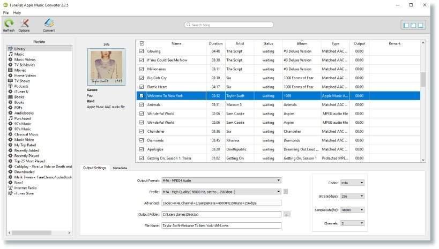The width and height of the screenshot is (439, 249).
Task: Click small button beside Profile dropdown
Action: pos(286,191)
